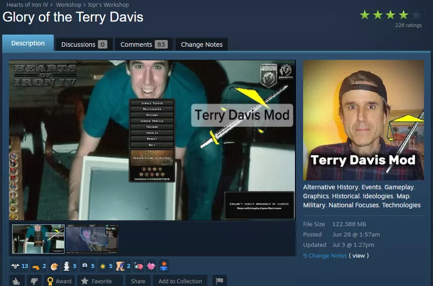Click the large main preview image
433x286 pixels.
(x=152, y=140)
